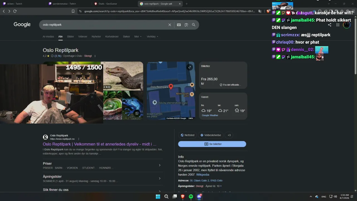Viewport: 357px width, 201px height.
Task: Click the ENG language indicator
Action: [x=324, y=197]
